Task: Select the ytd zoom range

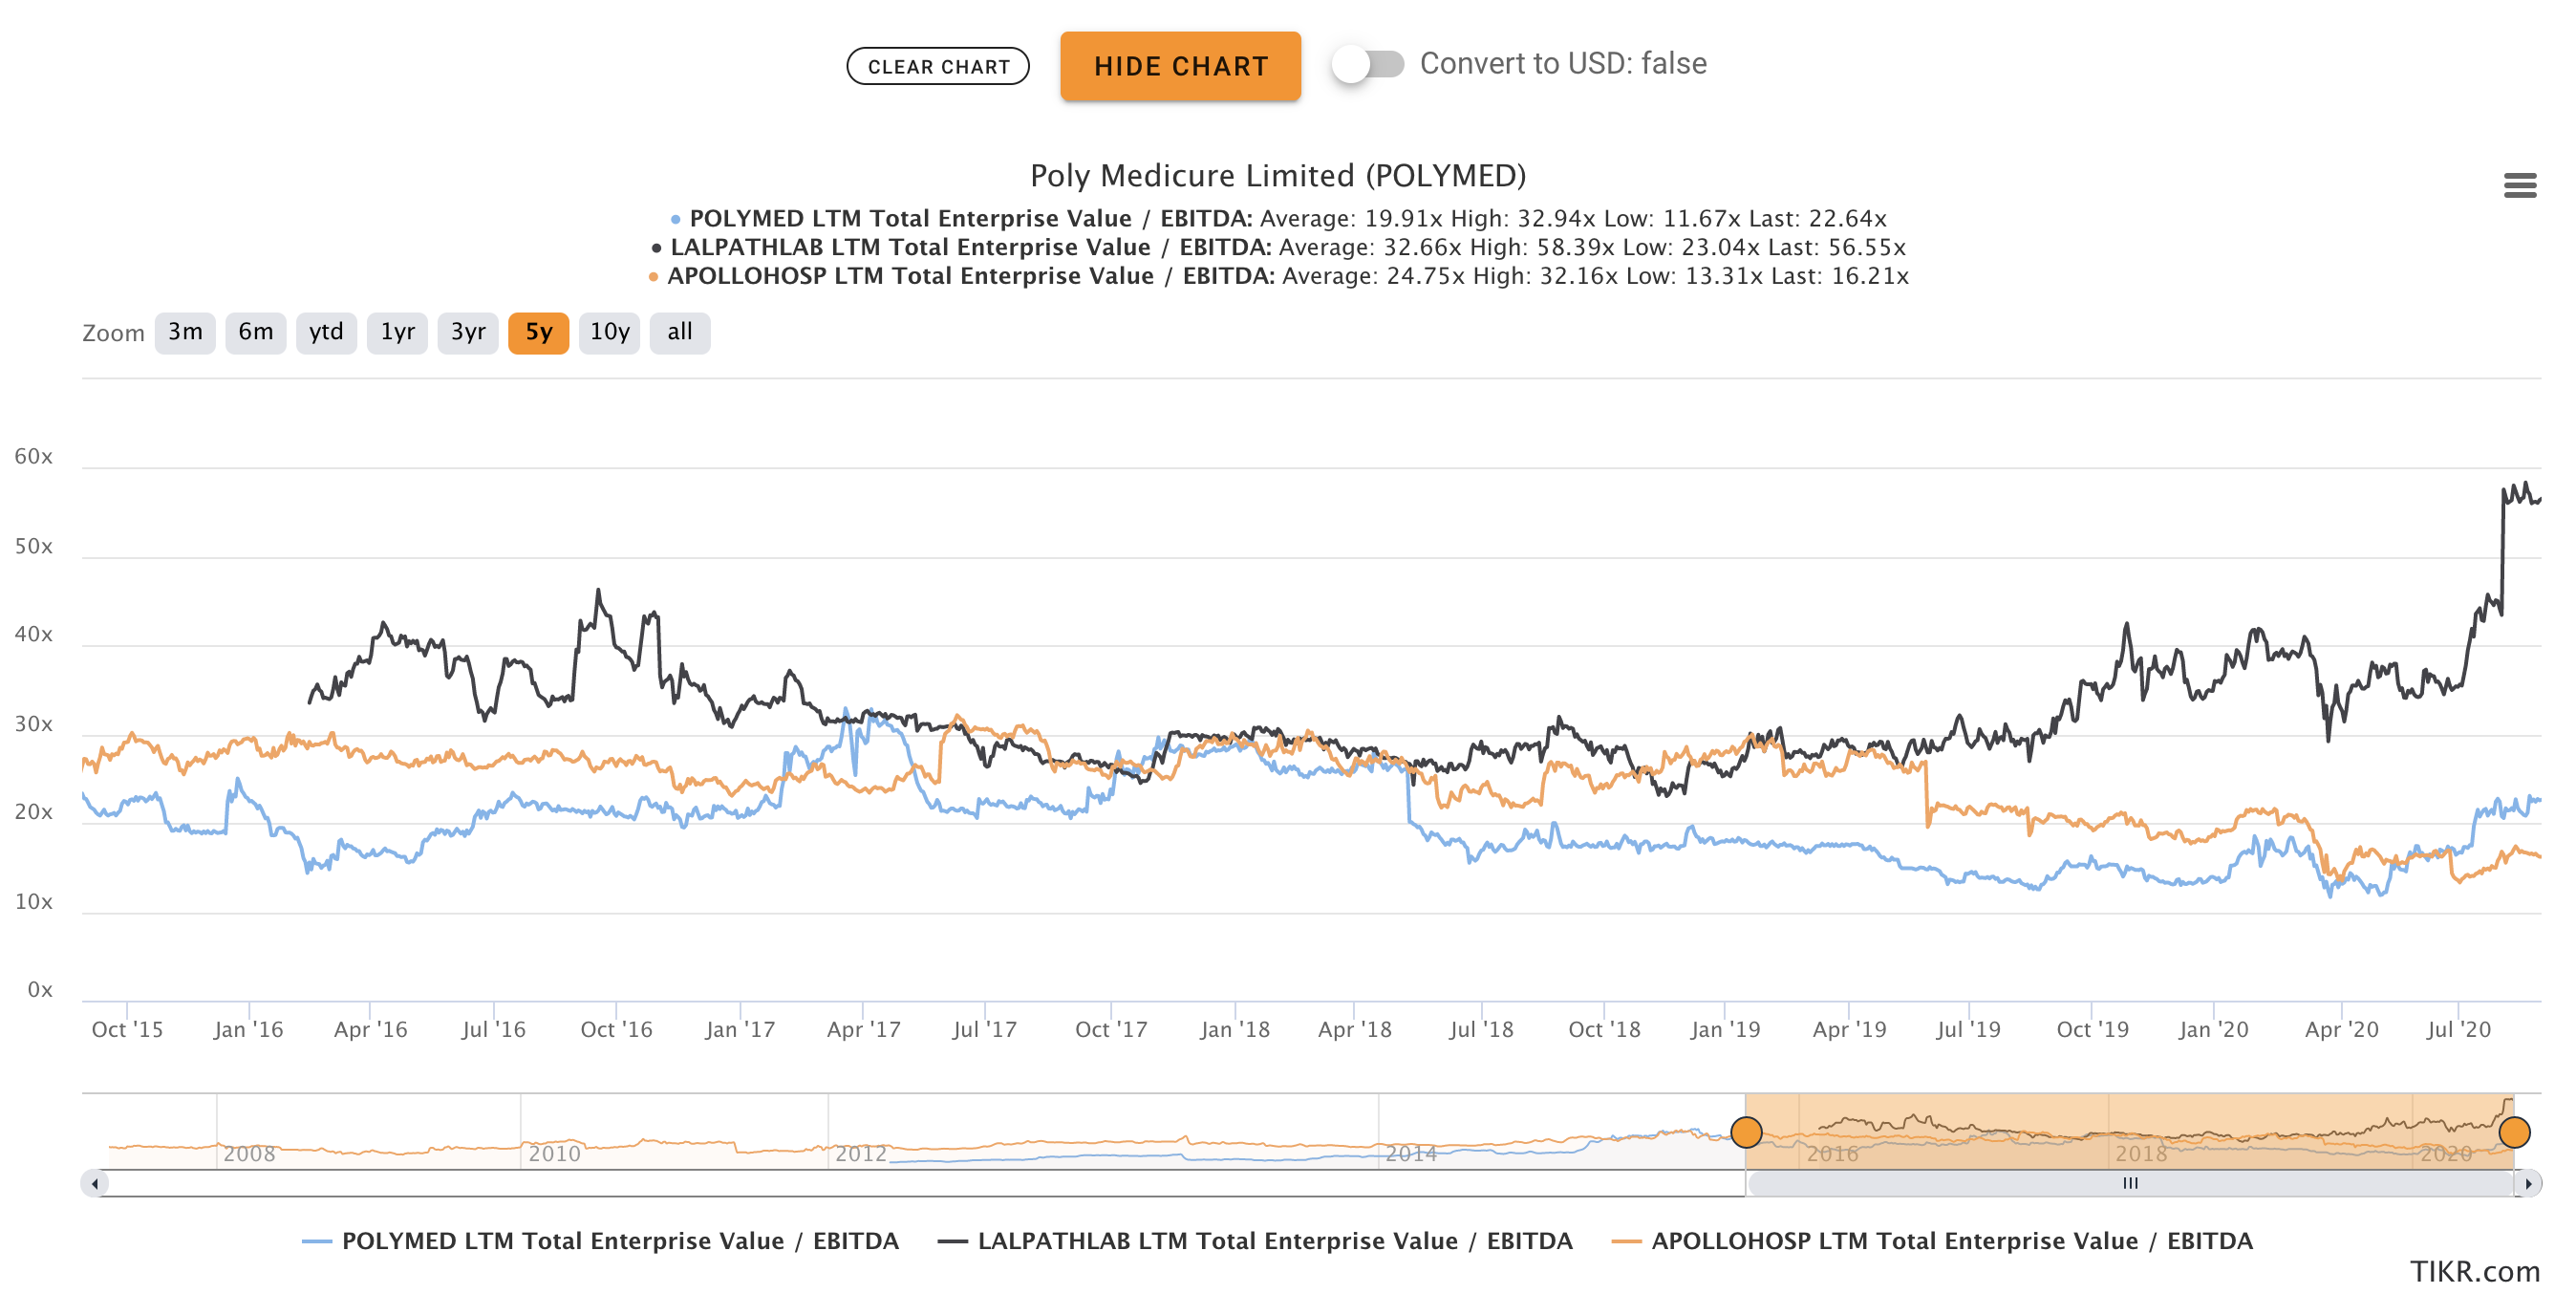Action: click(x=326, y=332)
